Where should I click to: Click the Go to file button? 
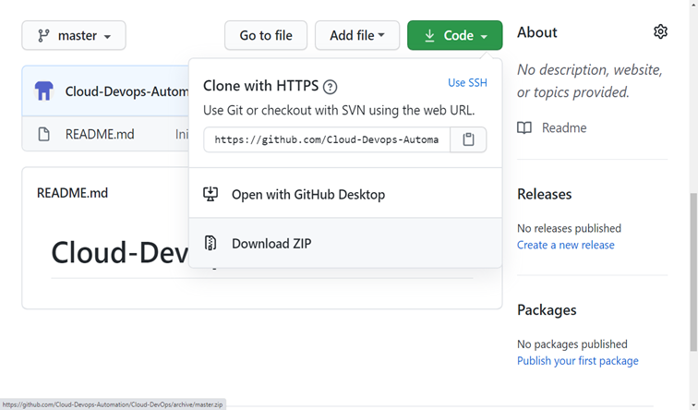coord(266,35)
